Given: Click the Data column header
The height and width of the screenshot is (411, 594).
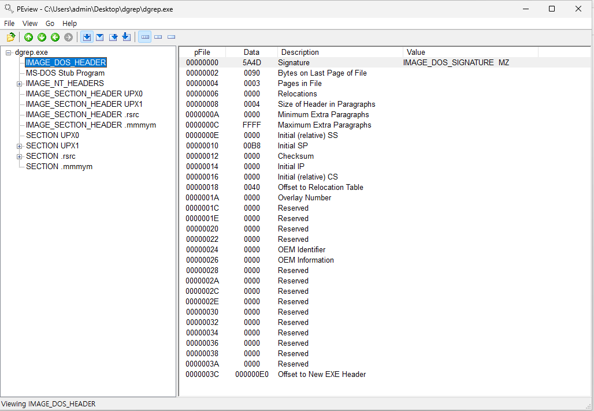Looking at the screenshot, I should point(251,52).
